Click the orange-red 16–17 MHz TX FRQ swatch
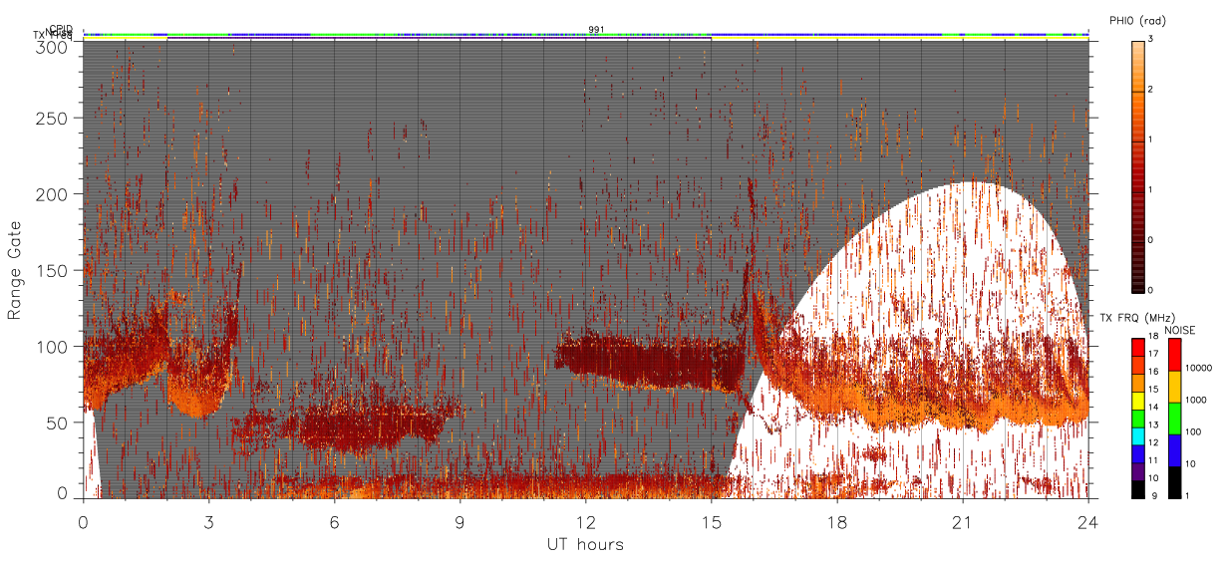The width and height of the screenshot is (1224, 565). pos(1137,366)
